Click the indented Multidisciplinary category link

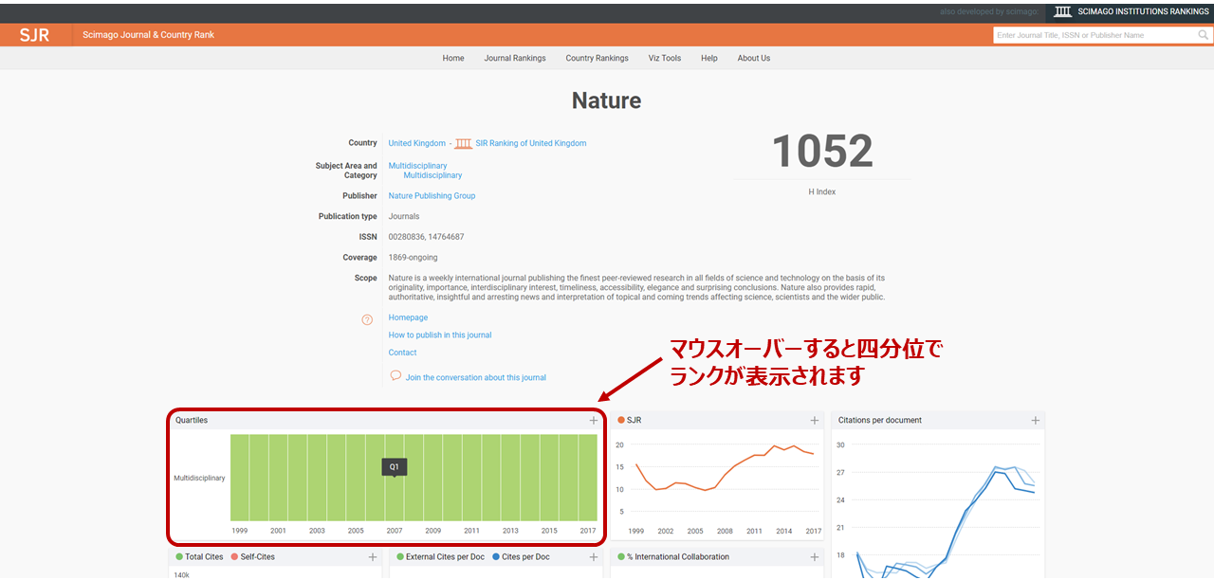(x=432, y=175)
